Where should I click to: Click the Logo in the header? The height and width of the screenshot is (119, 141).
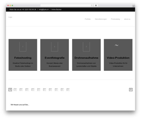[x=10, y=17]
